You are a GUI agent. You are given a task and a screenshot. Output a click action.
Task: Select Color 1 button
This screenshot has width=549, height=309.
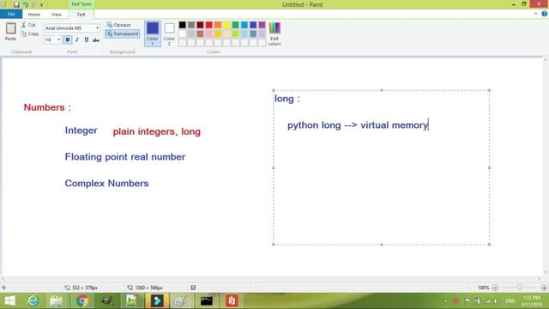pos(153,33)
